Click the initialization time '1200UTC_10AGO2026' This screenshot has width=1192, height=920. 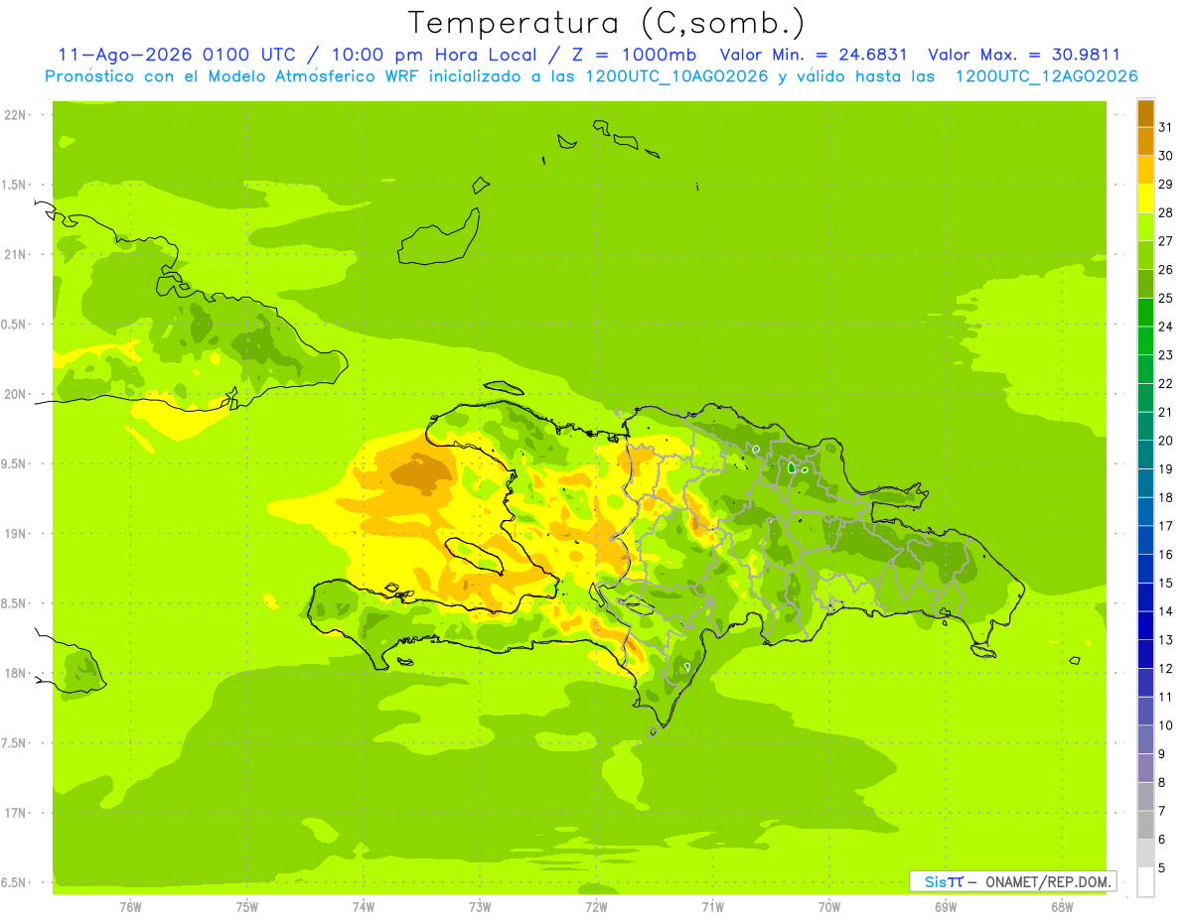pos(676,76)
